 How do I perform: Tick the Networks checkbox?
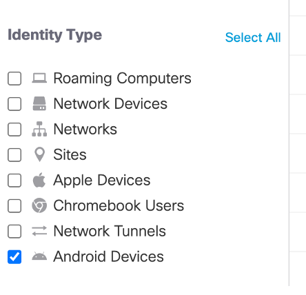tap(14, 130)
